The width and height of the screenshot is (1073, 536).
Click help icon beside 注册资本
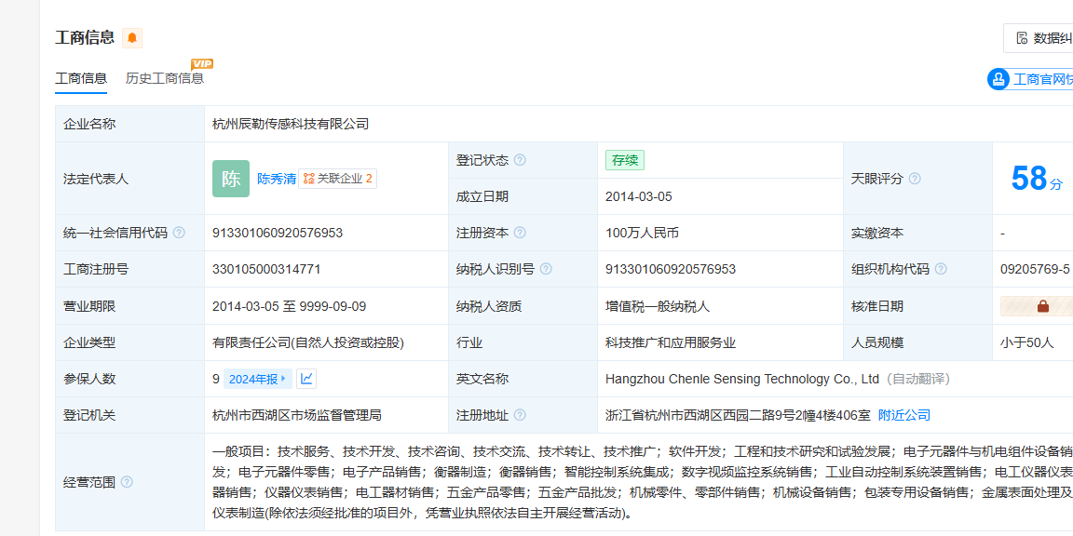[520, 233]
